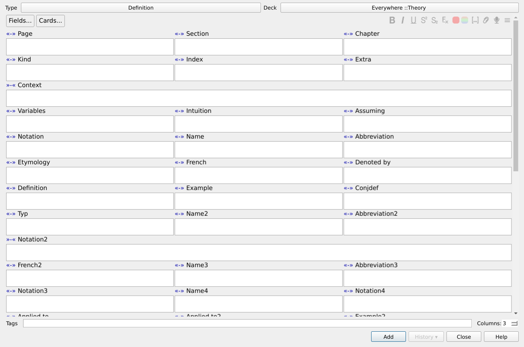Toggle the full-width switch on Context field
This screenshot has height=347, width=524.
pos(10,85)
